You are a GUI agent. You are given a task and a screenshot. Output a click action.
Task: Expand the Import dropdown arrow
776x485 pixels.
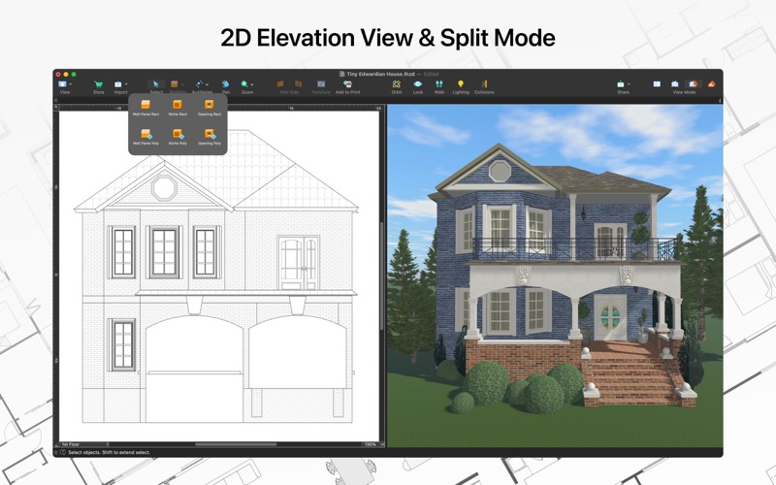point(126,84)
